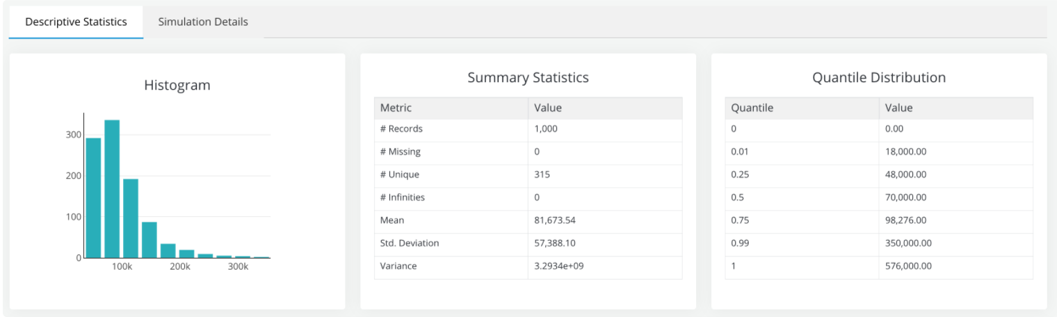Screen dimensions: 1057x317
Task: Click the Histogram chart title
Action: 177,86
